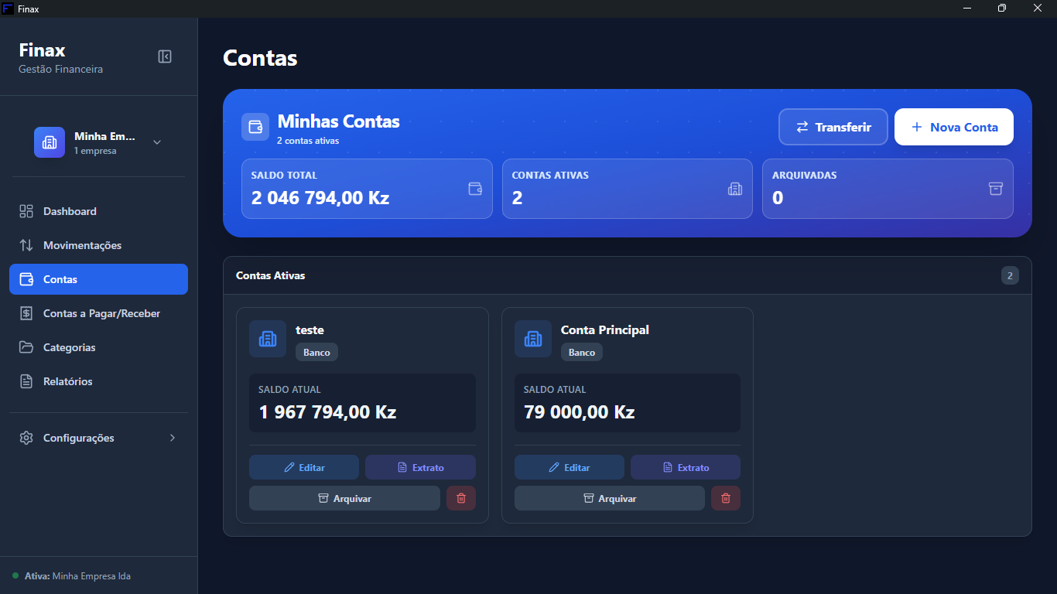Click the Finax app icon in title bar
Viewport: 1057px width, 594px height.
[9, 9]
